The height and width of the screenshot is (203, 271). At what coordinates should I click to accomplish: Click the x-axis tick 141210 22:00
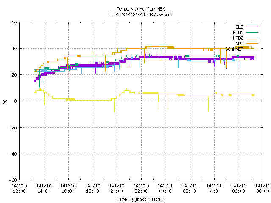[141, 188]
